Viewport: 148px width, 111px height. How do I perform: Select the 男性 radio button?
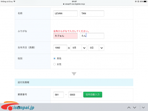click(54, 58)
